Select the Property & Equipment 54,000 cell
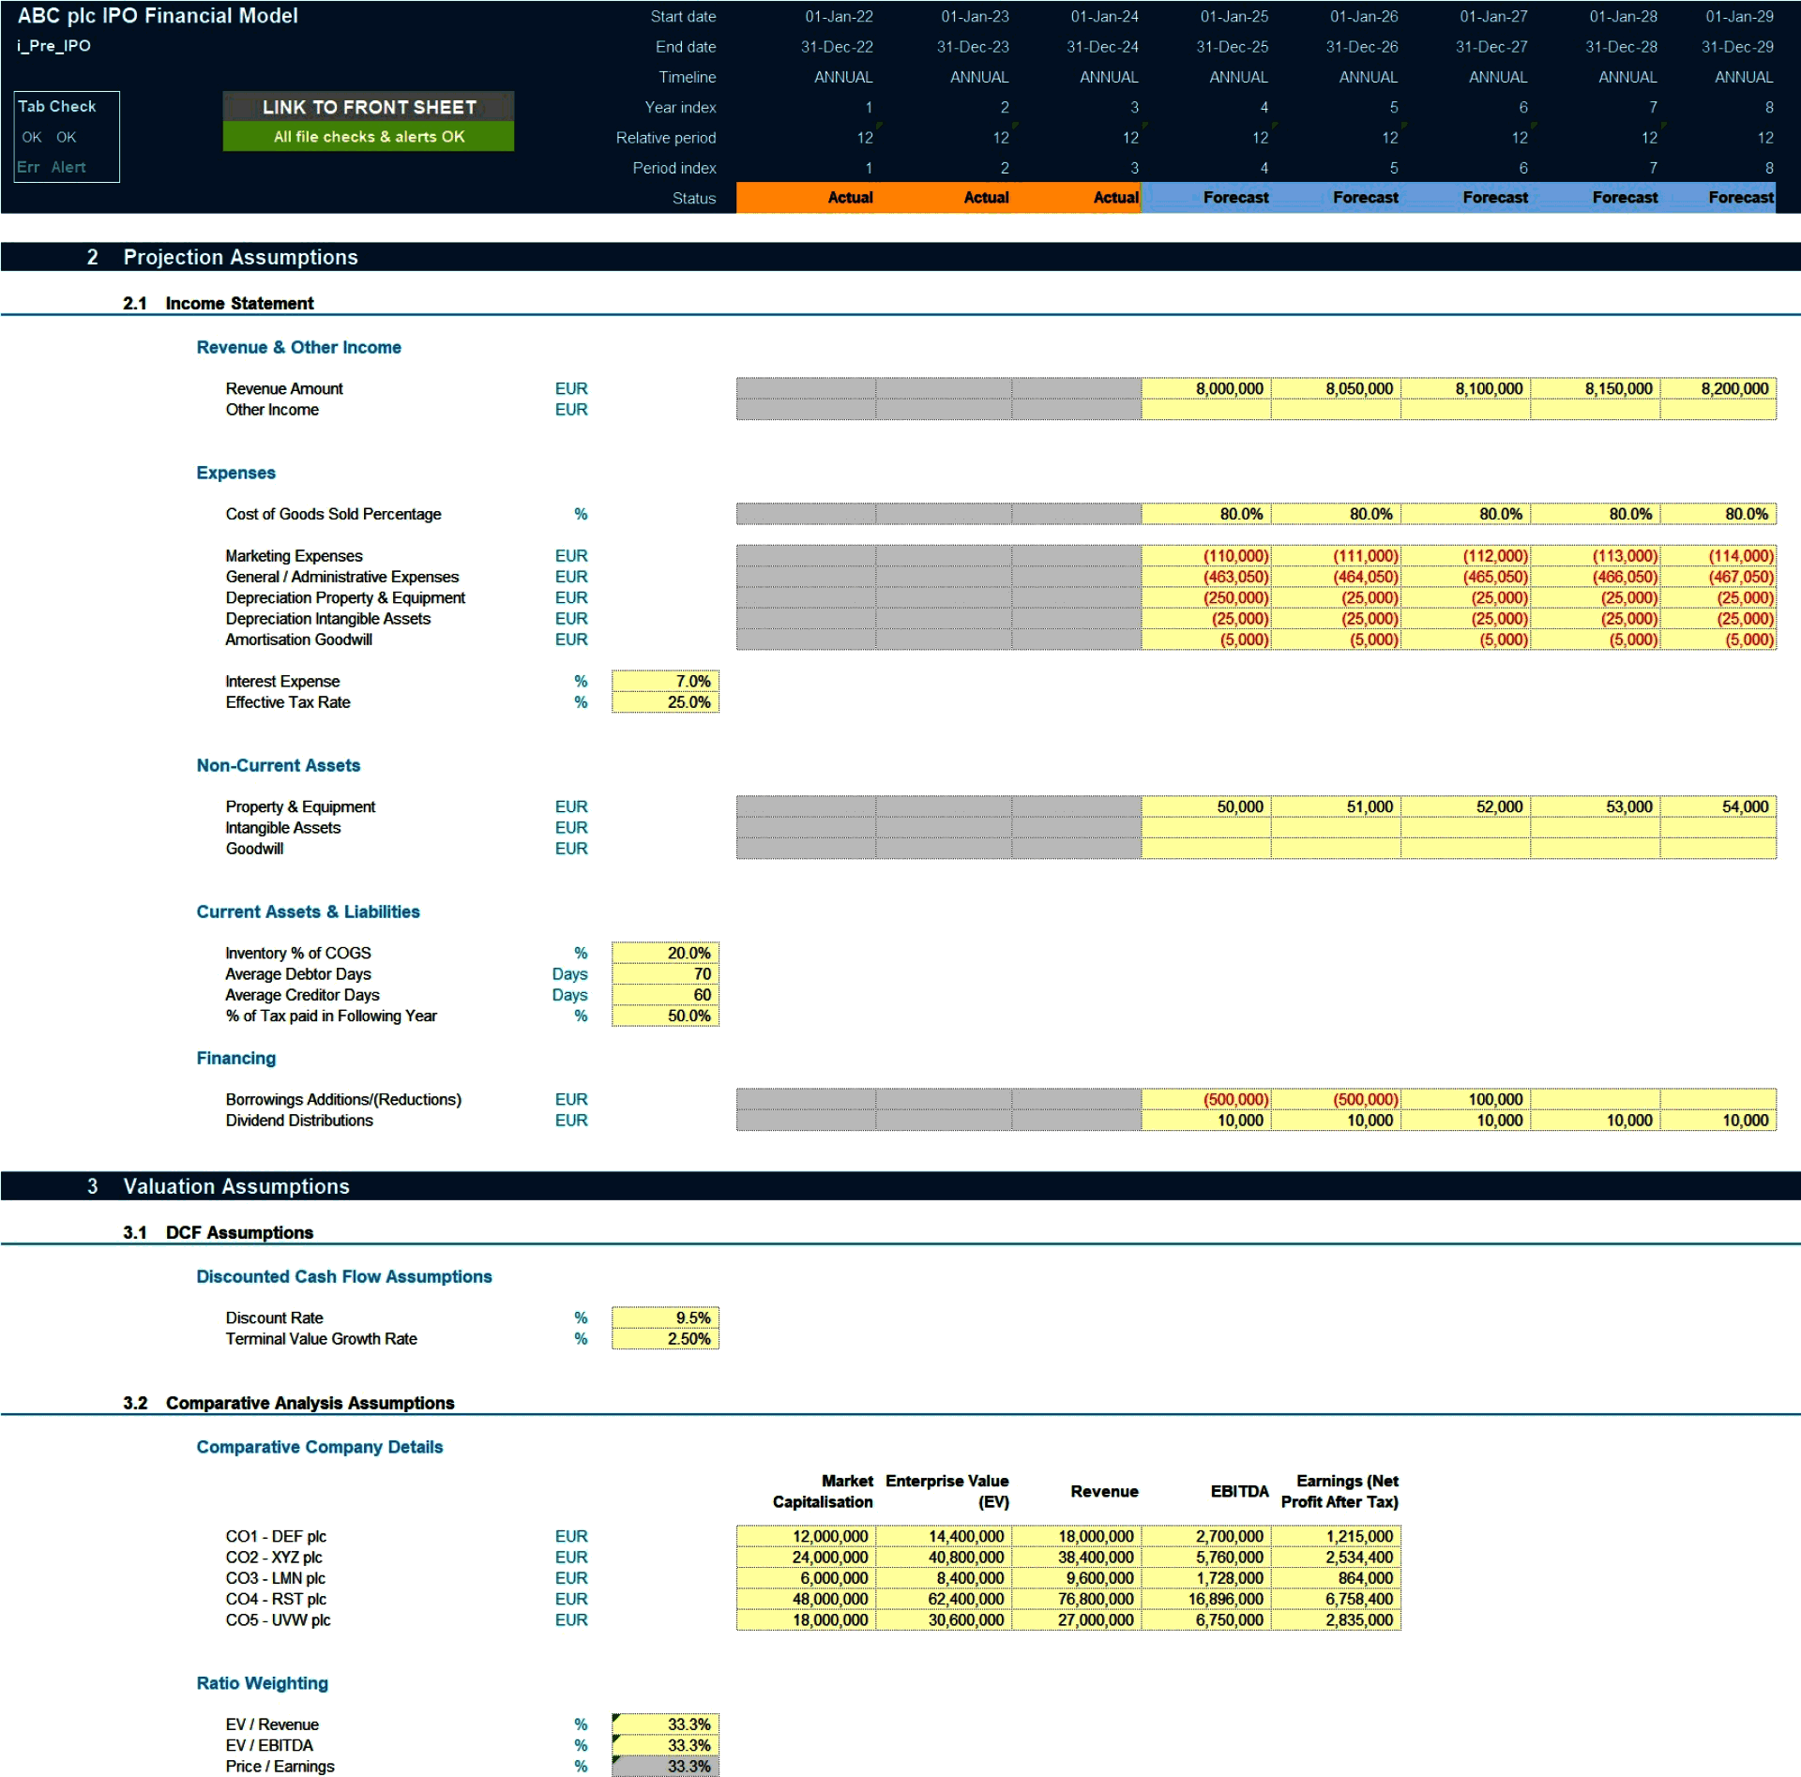 pos(1718,807)
